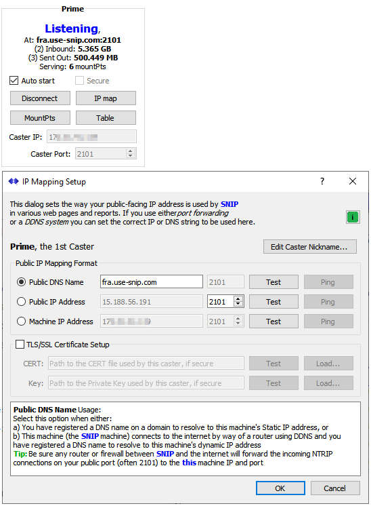Open the IP map button
Viewport: 371px width, 506px height.
click(106, 98)
